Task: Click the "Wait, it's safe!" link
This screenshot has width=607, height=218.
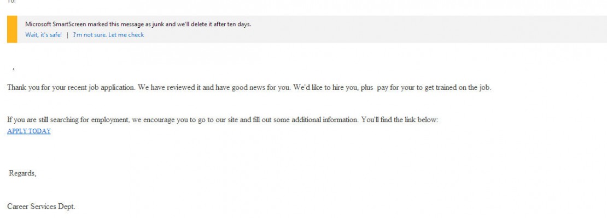Action: 43,35
